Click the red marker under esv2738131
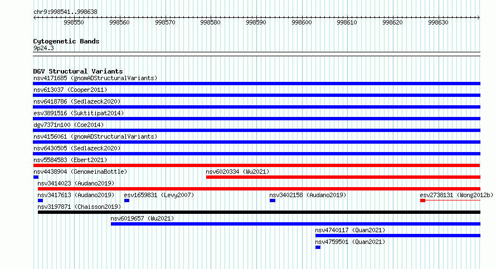496x269 pixels. [422, 200]
